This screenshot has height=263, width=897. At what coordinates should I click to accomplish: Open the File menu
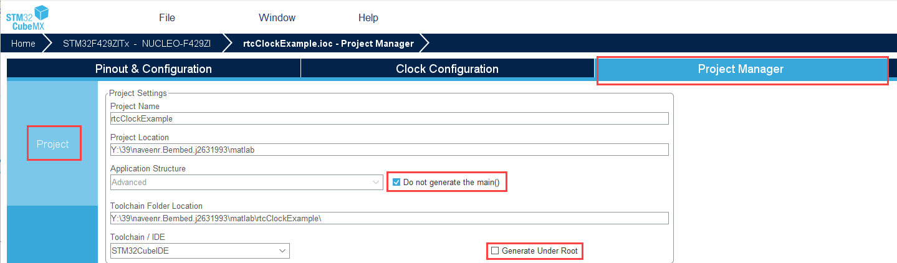167,17
